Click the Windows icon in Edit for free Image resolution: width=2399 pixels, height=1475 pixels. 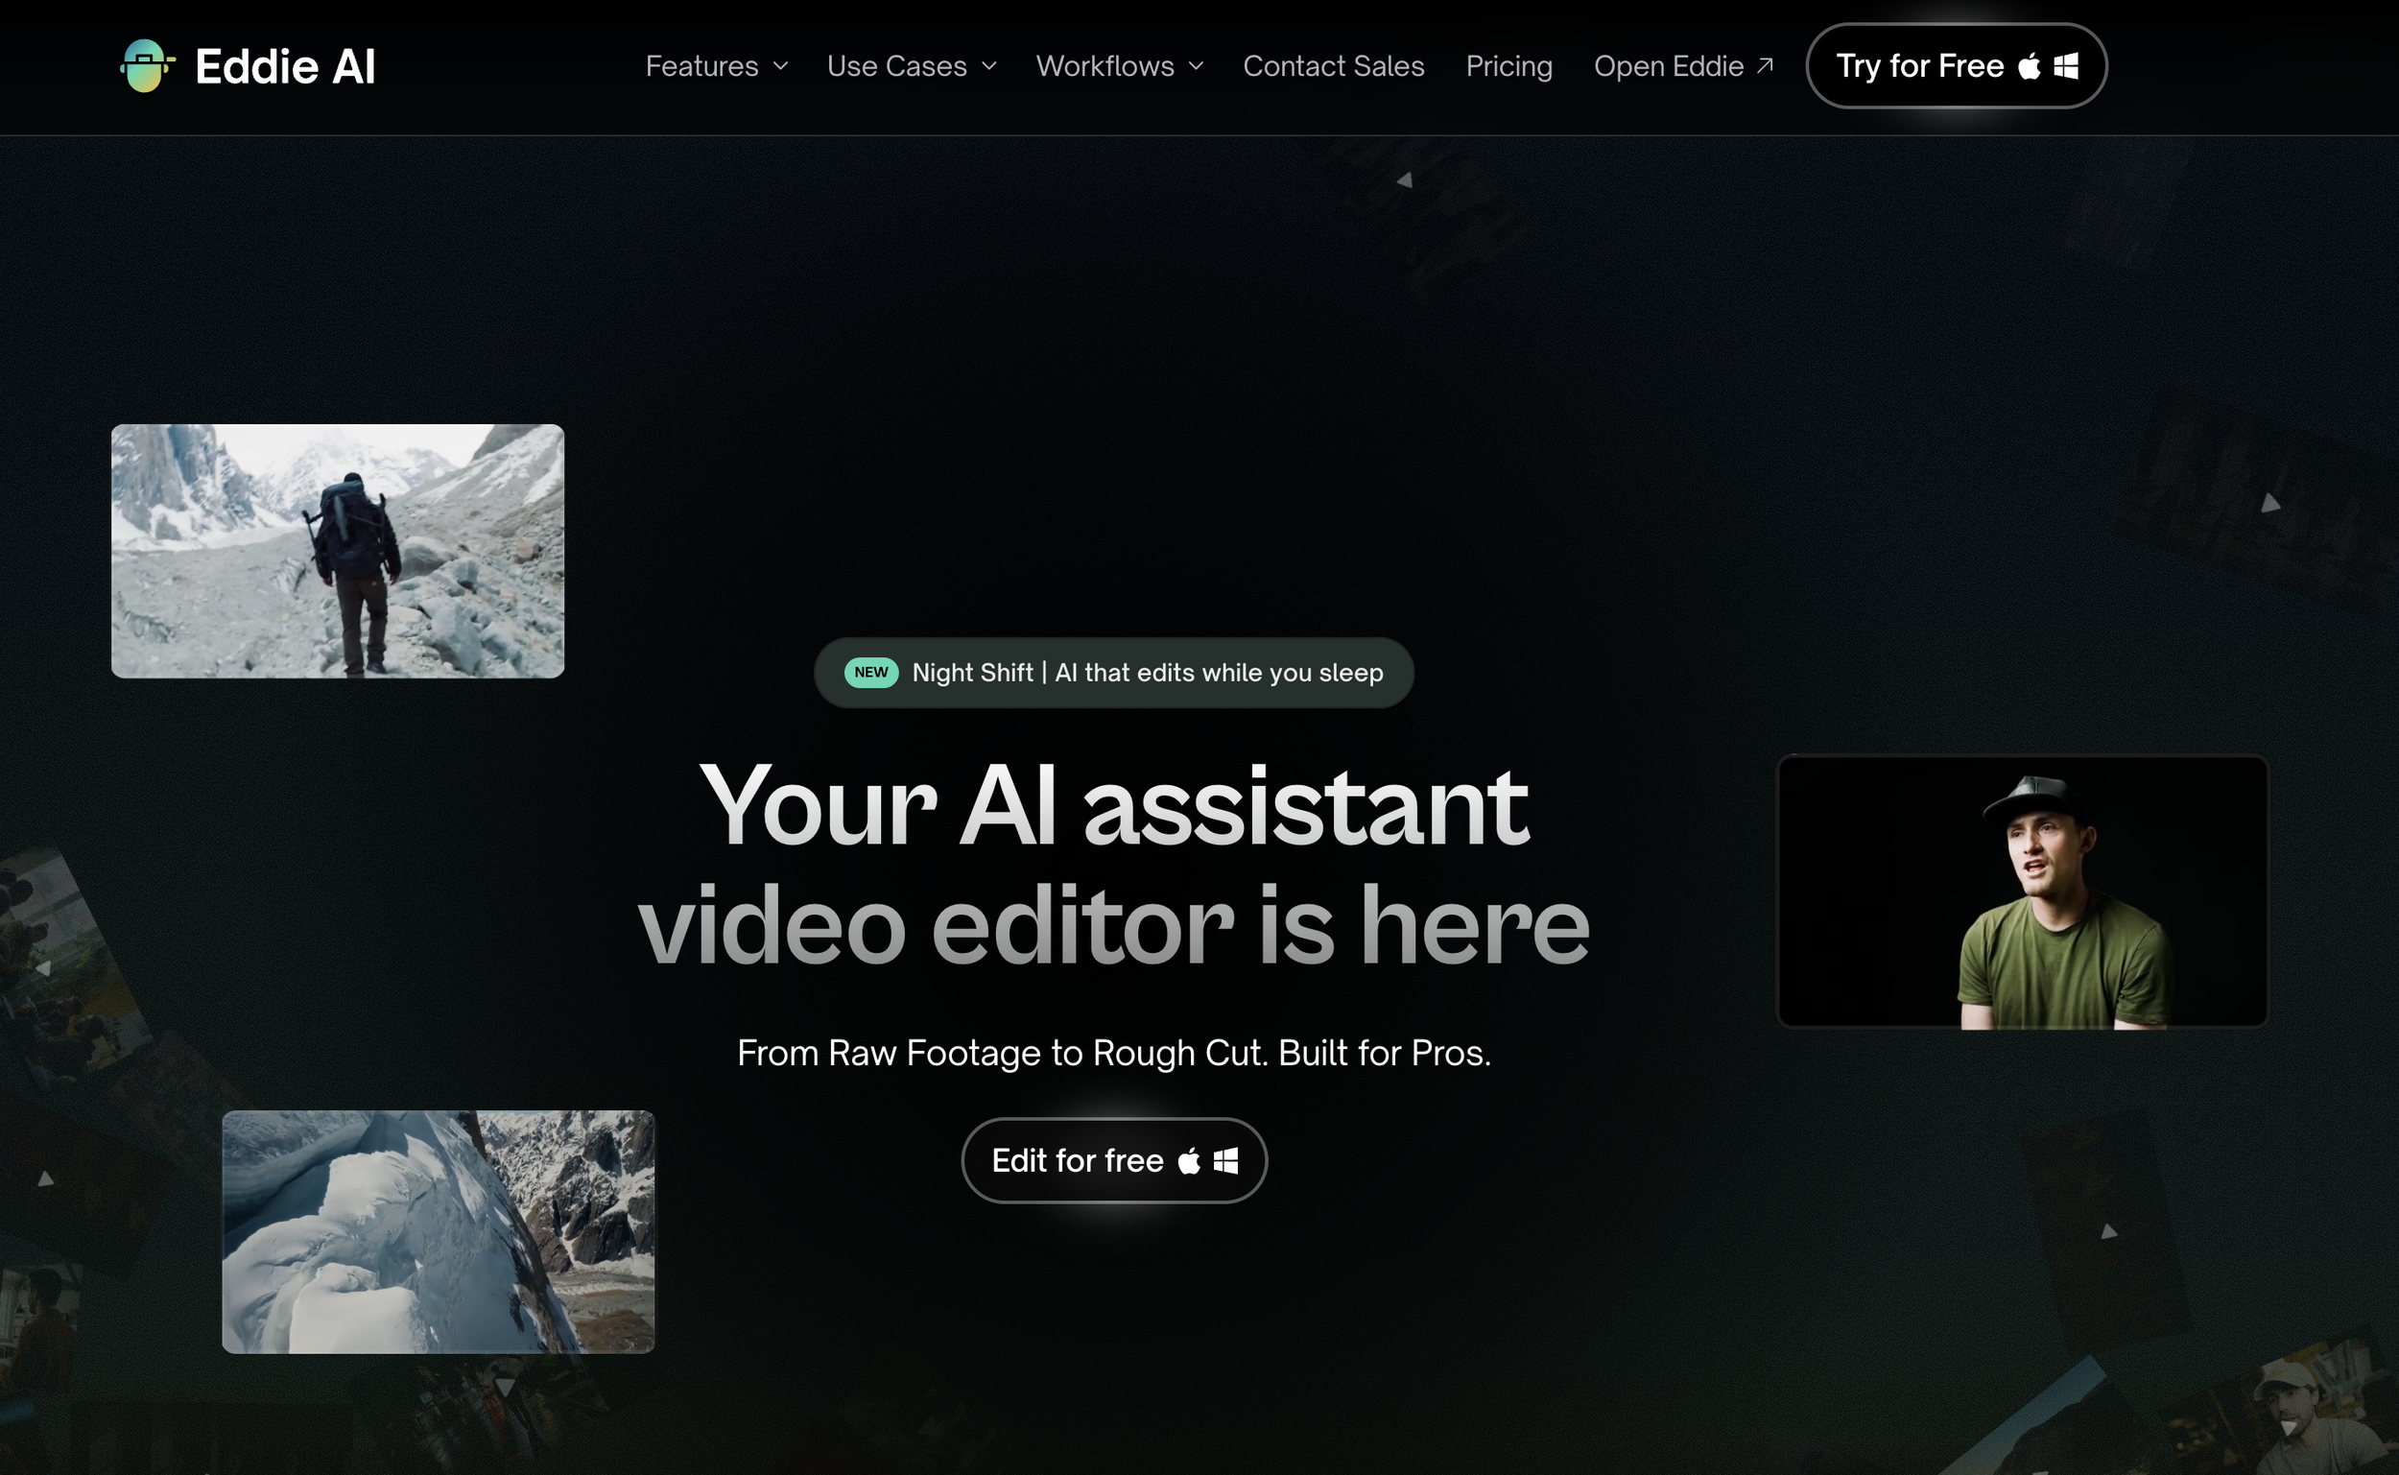tap(1225, 1161)
